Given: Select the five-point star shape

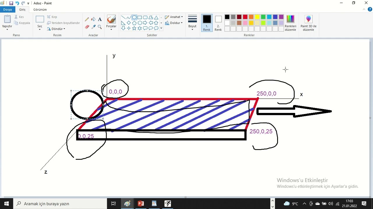Looking at the screenshot, I should pos(134,28).
